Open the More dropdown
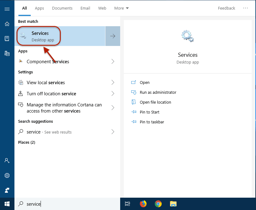Viewport: 256px width, 210px height. [121, 8]
